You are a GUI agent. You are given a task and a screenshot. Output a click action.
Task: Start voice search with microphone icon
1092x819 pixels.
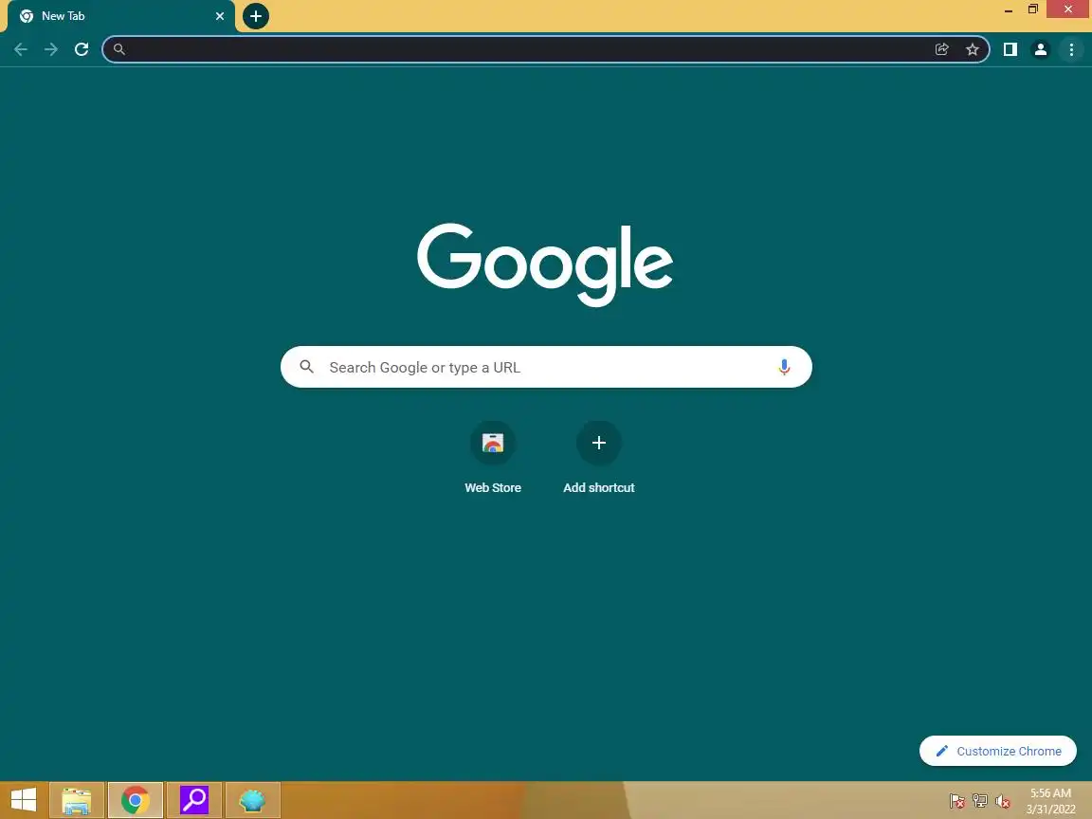784,367
